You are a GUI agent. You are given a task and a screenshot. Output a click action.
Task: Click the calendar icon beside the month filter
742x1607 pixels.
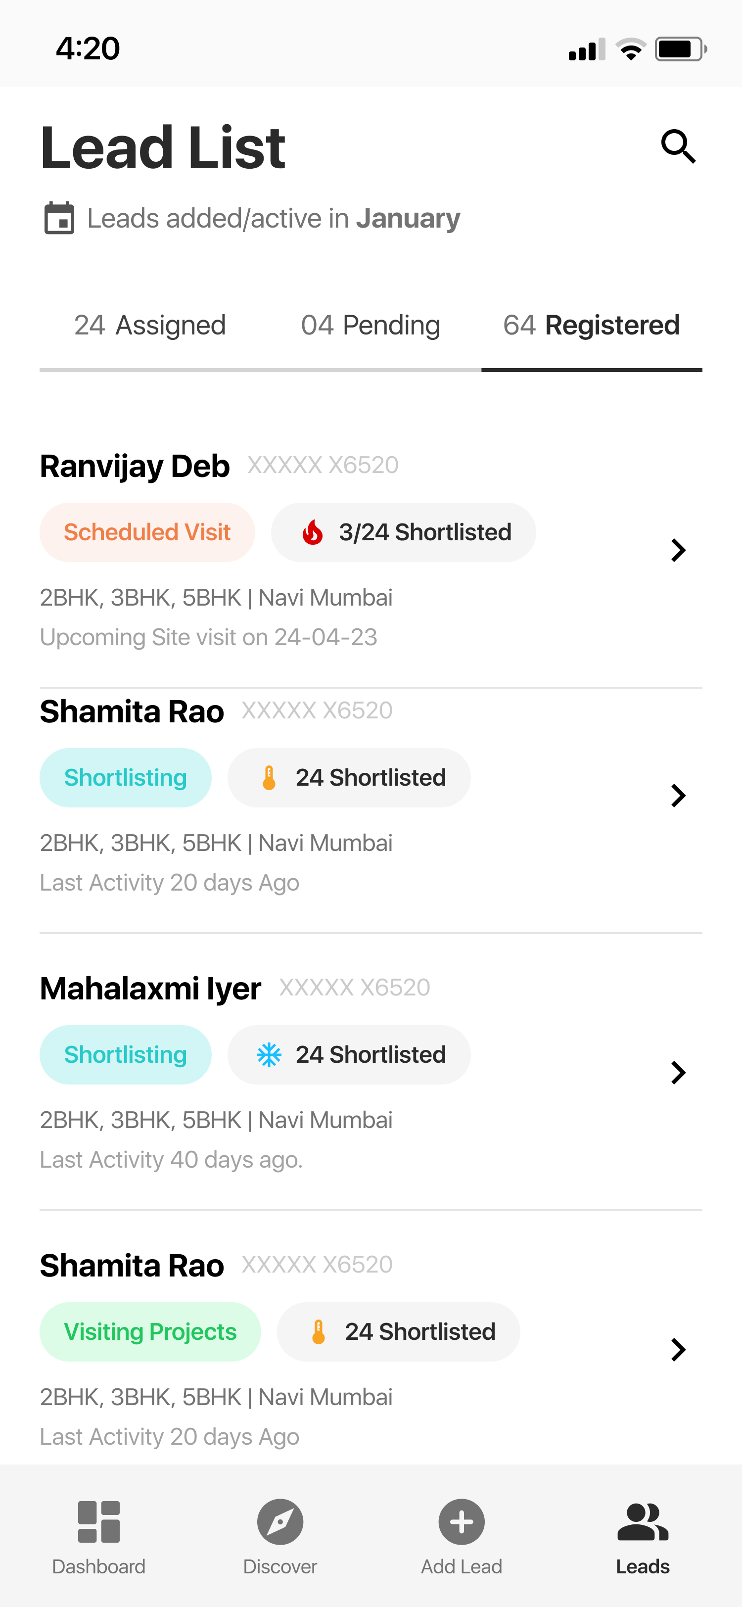pos(59,218)
